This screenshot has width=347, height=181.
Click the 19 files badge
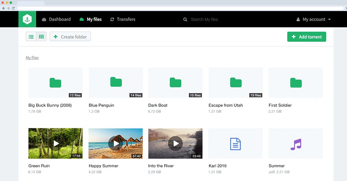[x=255, y=95]
